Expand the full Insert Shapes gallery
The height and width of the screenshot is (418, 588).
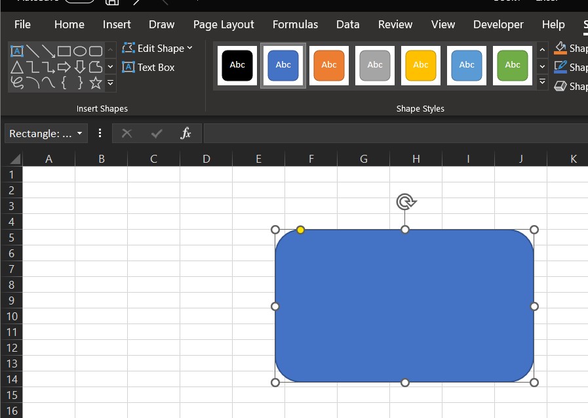(110, 83)
